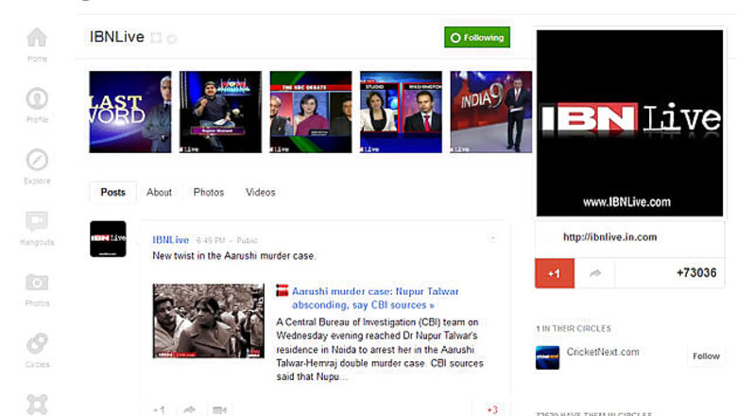Click the Following button
737x416 pixels.
477,37
